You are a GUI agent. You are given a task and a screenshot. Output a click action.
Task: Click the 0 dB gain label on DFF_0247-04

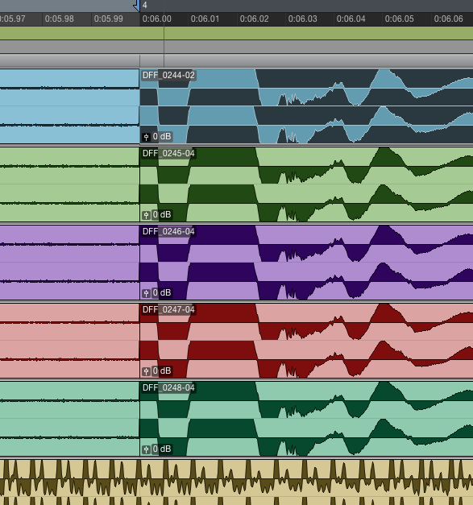click(x=162, y=370)
